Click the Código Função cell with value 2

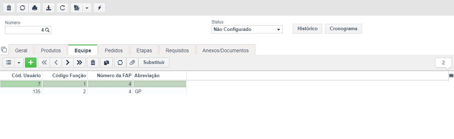pos(65,91)
